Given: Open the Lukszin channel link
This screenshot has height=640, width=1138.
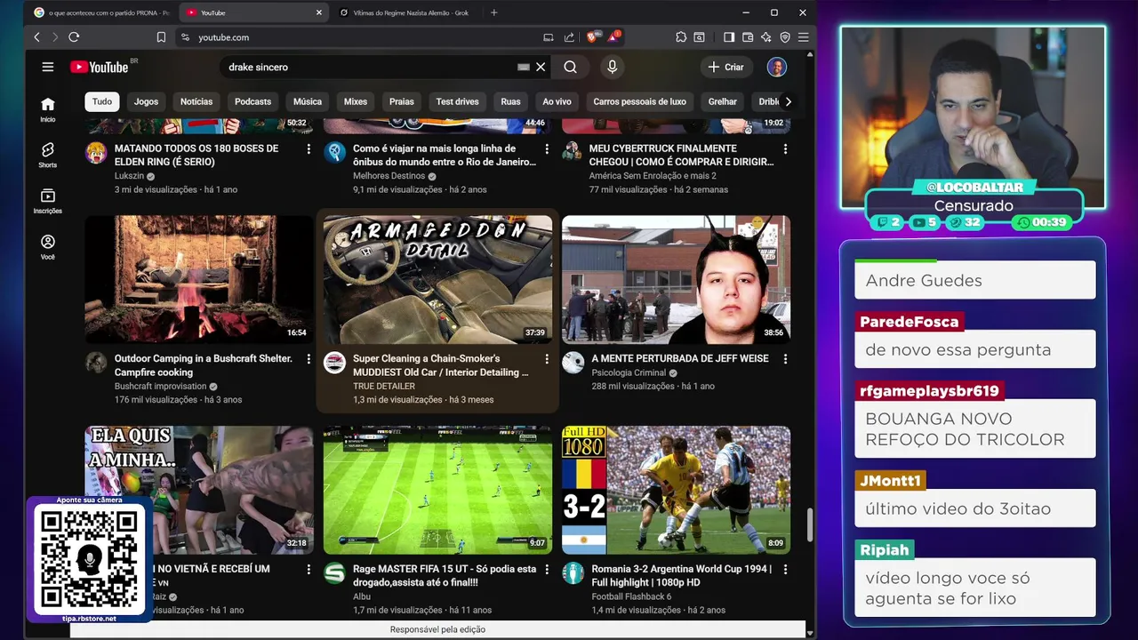Looking at the screenshot, I should (x=128, y=176).
